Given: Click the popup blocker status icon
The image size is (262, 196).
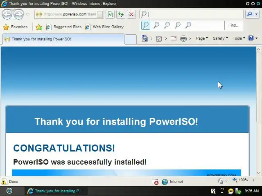Looking at the screenshot, I should click(155, 182).
